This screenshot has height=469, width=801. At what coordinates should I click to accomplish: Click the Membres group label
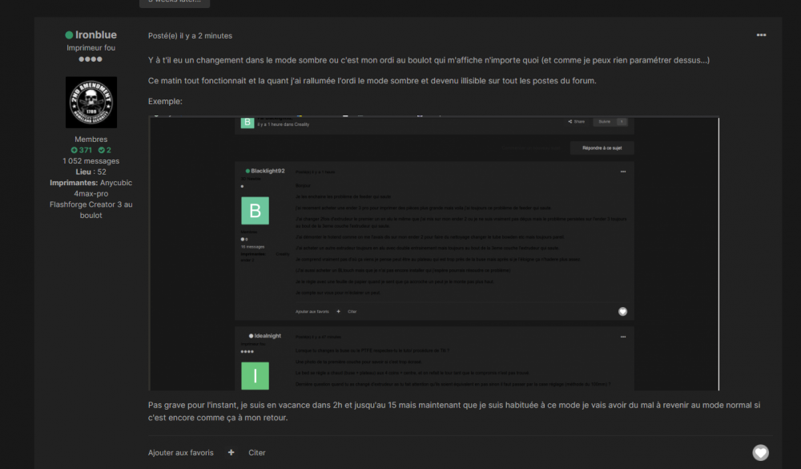pos(91,139)
